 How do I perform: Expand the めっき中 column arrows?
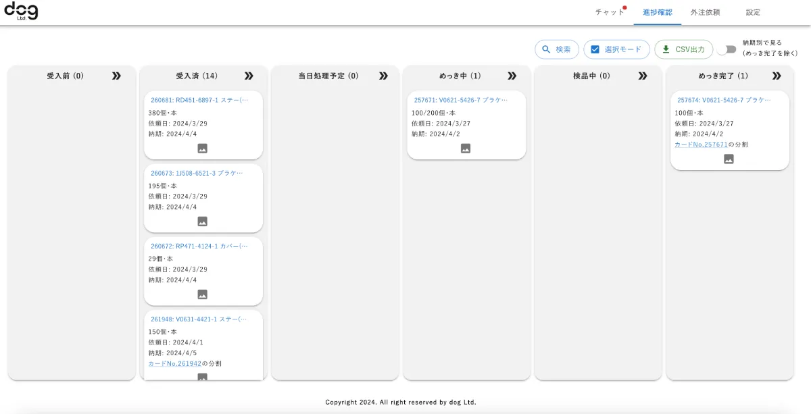click(x=512, y=76)
